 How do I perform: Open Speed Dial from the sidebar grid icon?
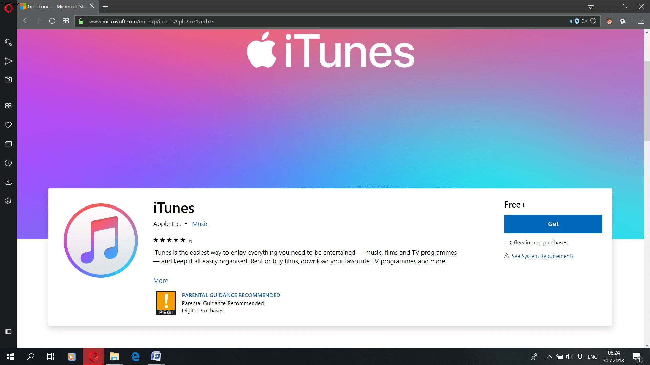tap(8, 106)
